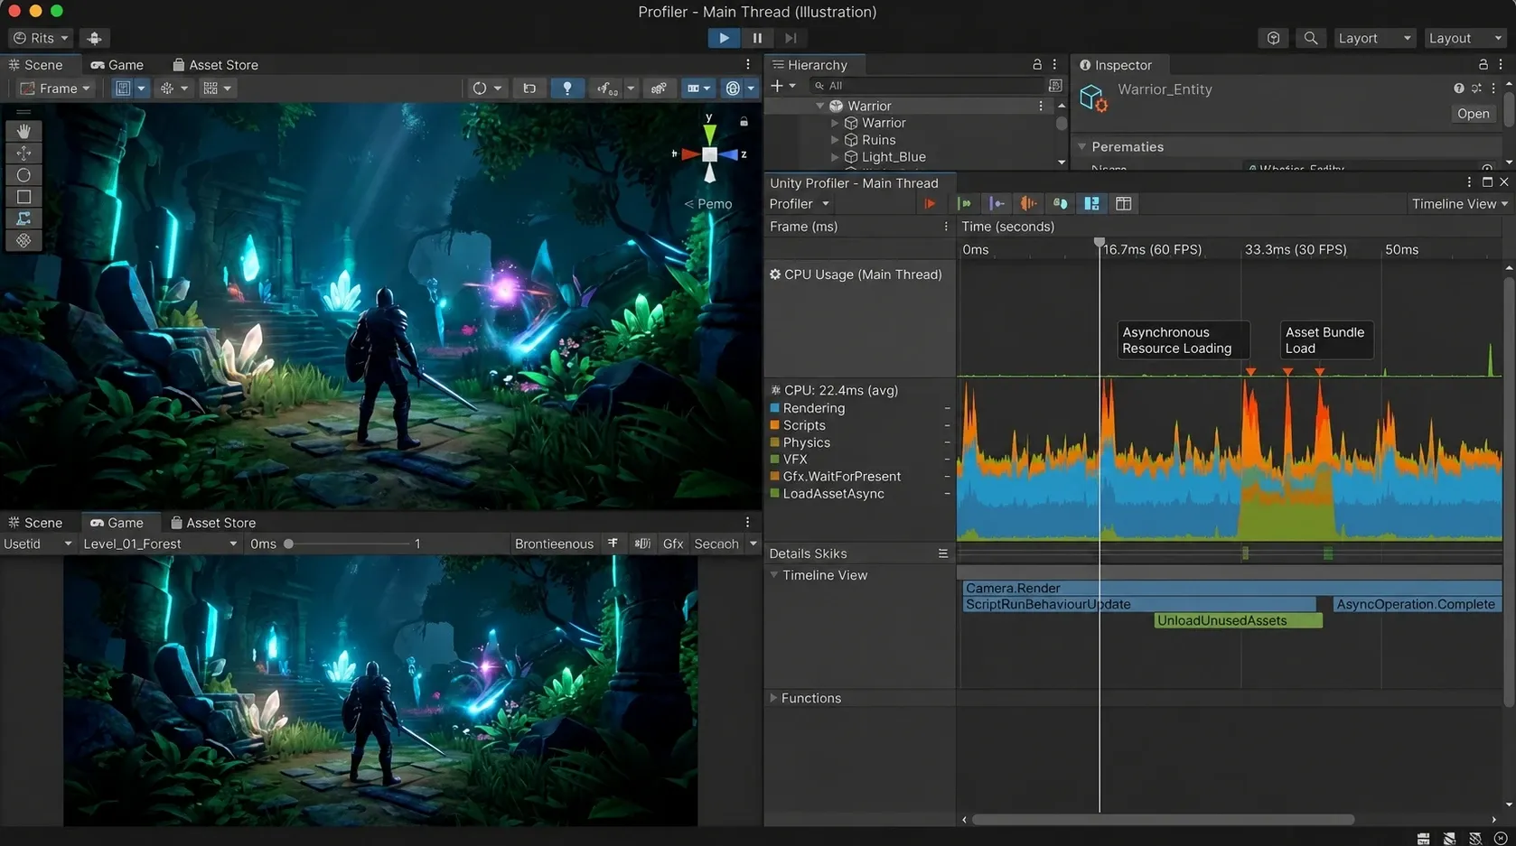The image size is (1516, 846).
Task: Switch to the top Game tab
Action: pos(117,65)
